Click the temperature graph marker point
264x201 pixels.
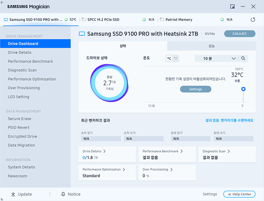click(x=243, y=89)
